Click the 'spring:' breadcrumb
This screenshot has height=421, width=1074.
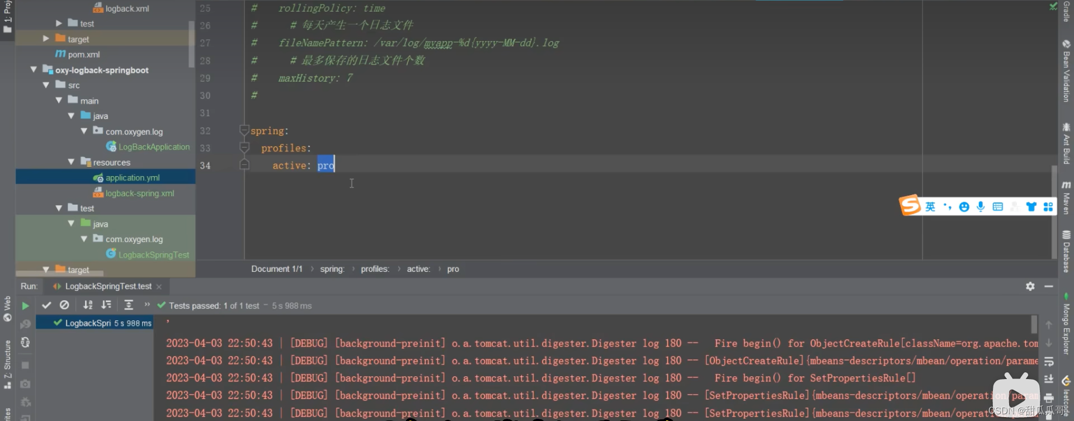click(x=332, y=269)
